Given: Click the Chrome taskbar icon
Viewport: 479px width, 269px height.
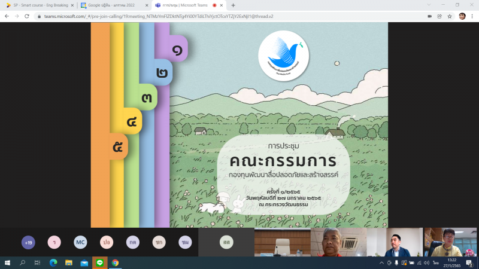Looking at the screenshot, I should tap(115, 262).
